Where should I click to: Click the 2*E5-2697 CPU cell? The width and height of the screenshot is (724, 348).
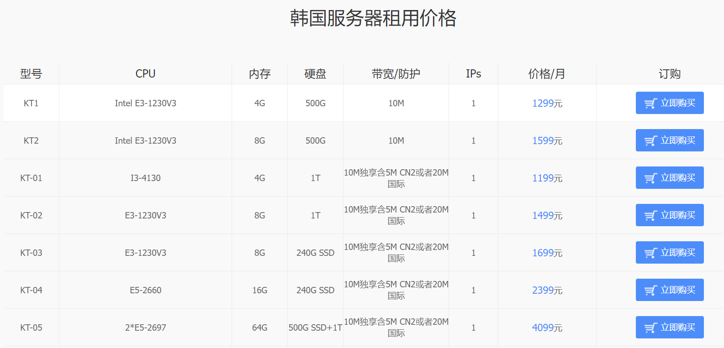pyautogui.click(x=145, y=327)
